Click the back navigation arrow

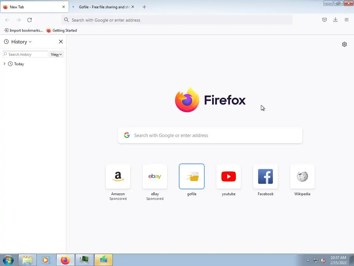tap(7, 20)
